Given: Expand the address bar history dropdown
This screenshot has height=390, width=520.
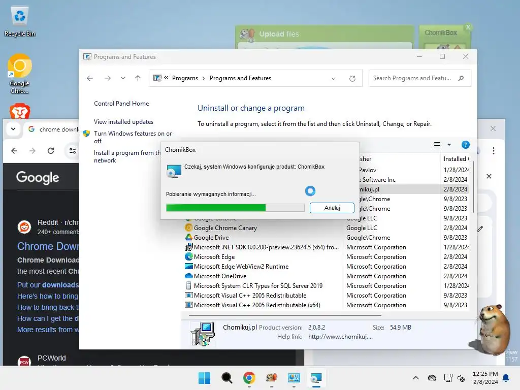Looking at the screenshot, I should (334, 79).
